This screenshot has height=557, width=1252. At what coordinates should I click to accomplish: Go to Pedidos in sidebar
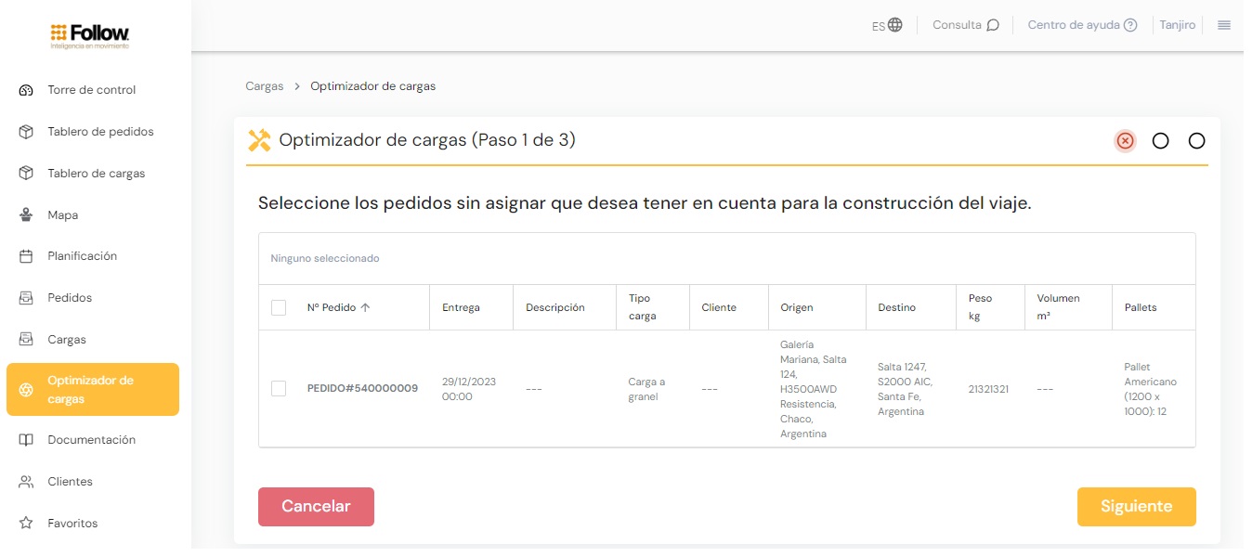tap(70, 298)
